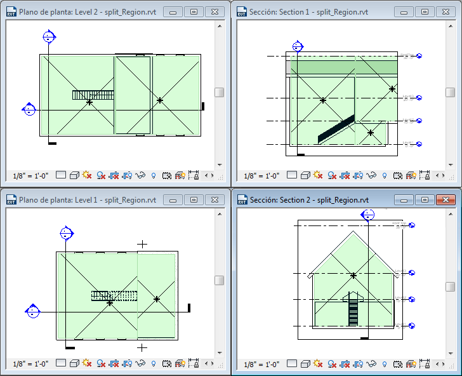Open scale 1/8" = 1'-0" list in Level 1 view
The image size is (462, 376).
[30, 364]
